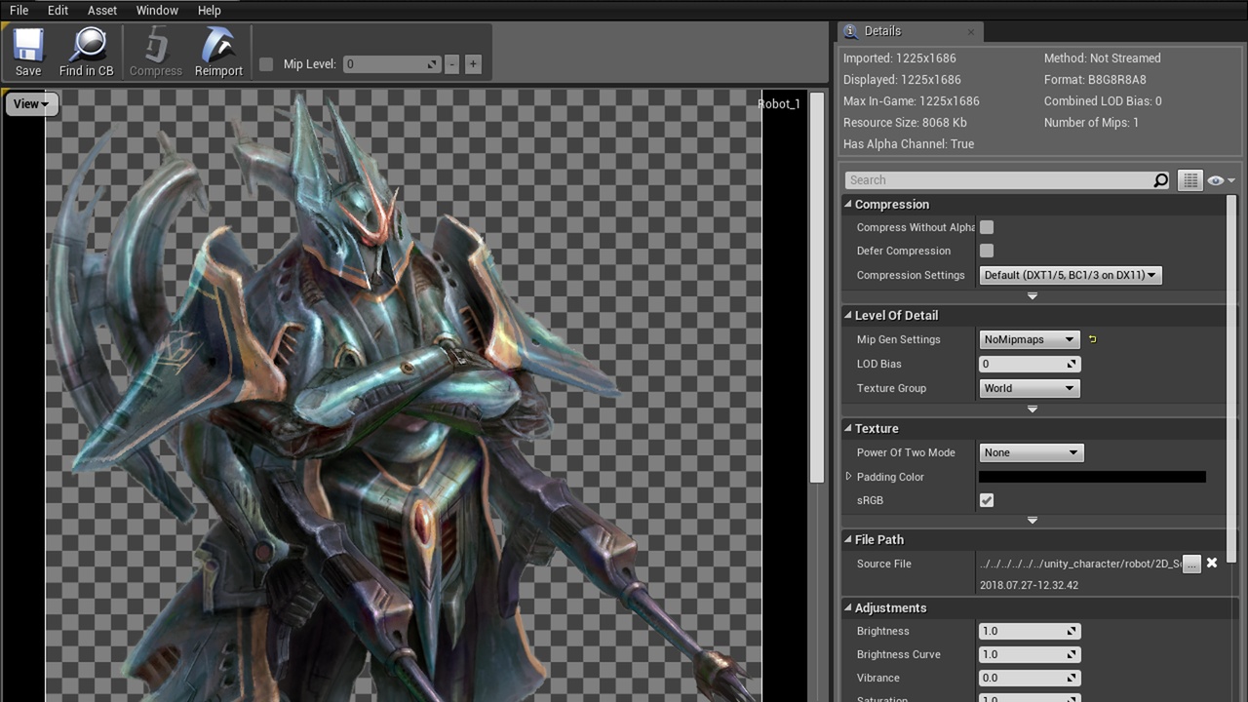Open the View dropdown in the viewport

click(31, 104)
